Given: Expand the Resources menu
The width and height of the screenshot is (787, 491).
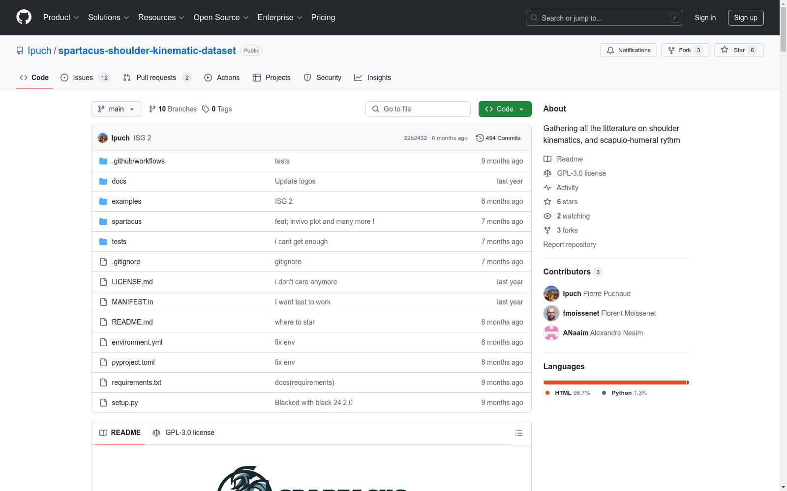Looking at the screenshot, I should tap(161, 17).
